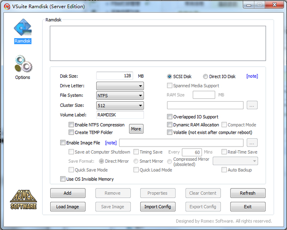Viewport: 287px width, 230px height.
Task: Click the RAM Size input field
Action: click(204, 95)
